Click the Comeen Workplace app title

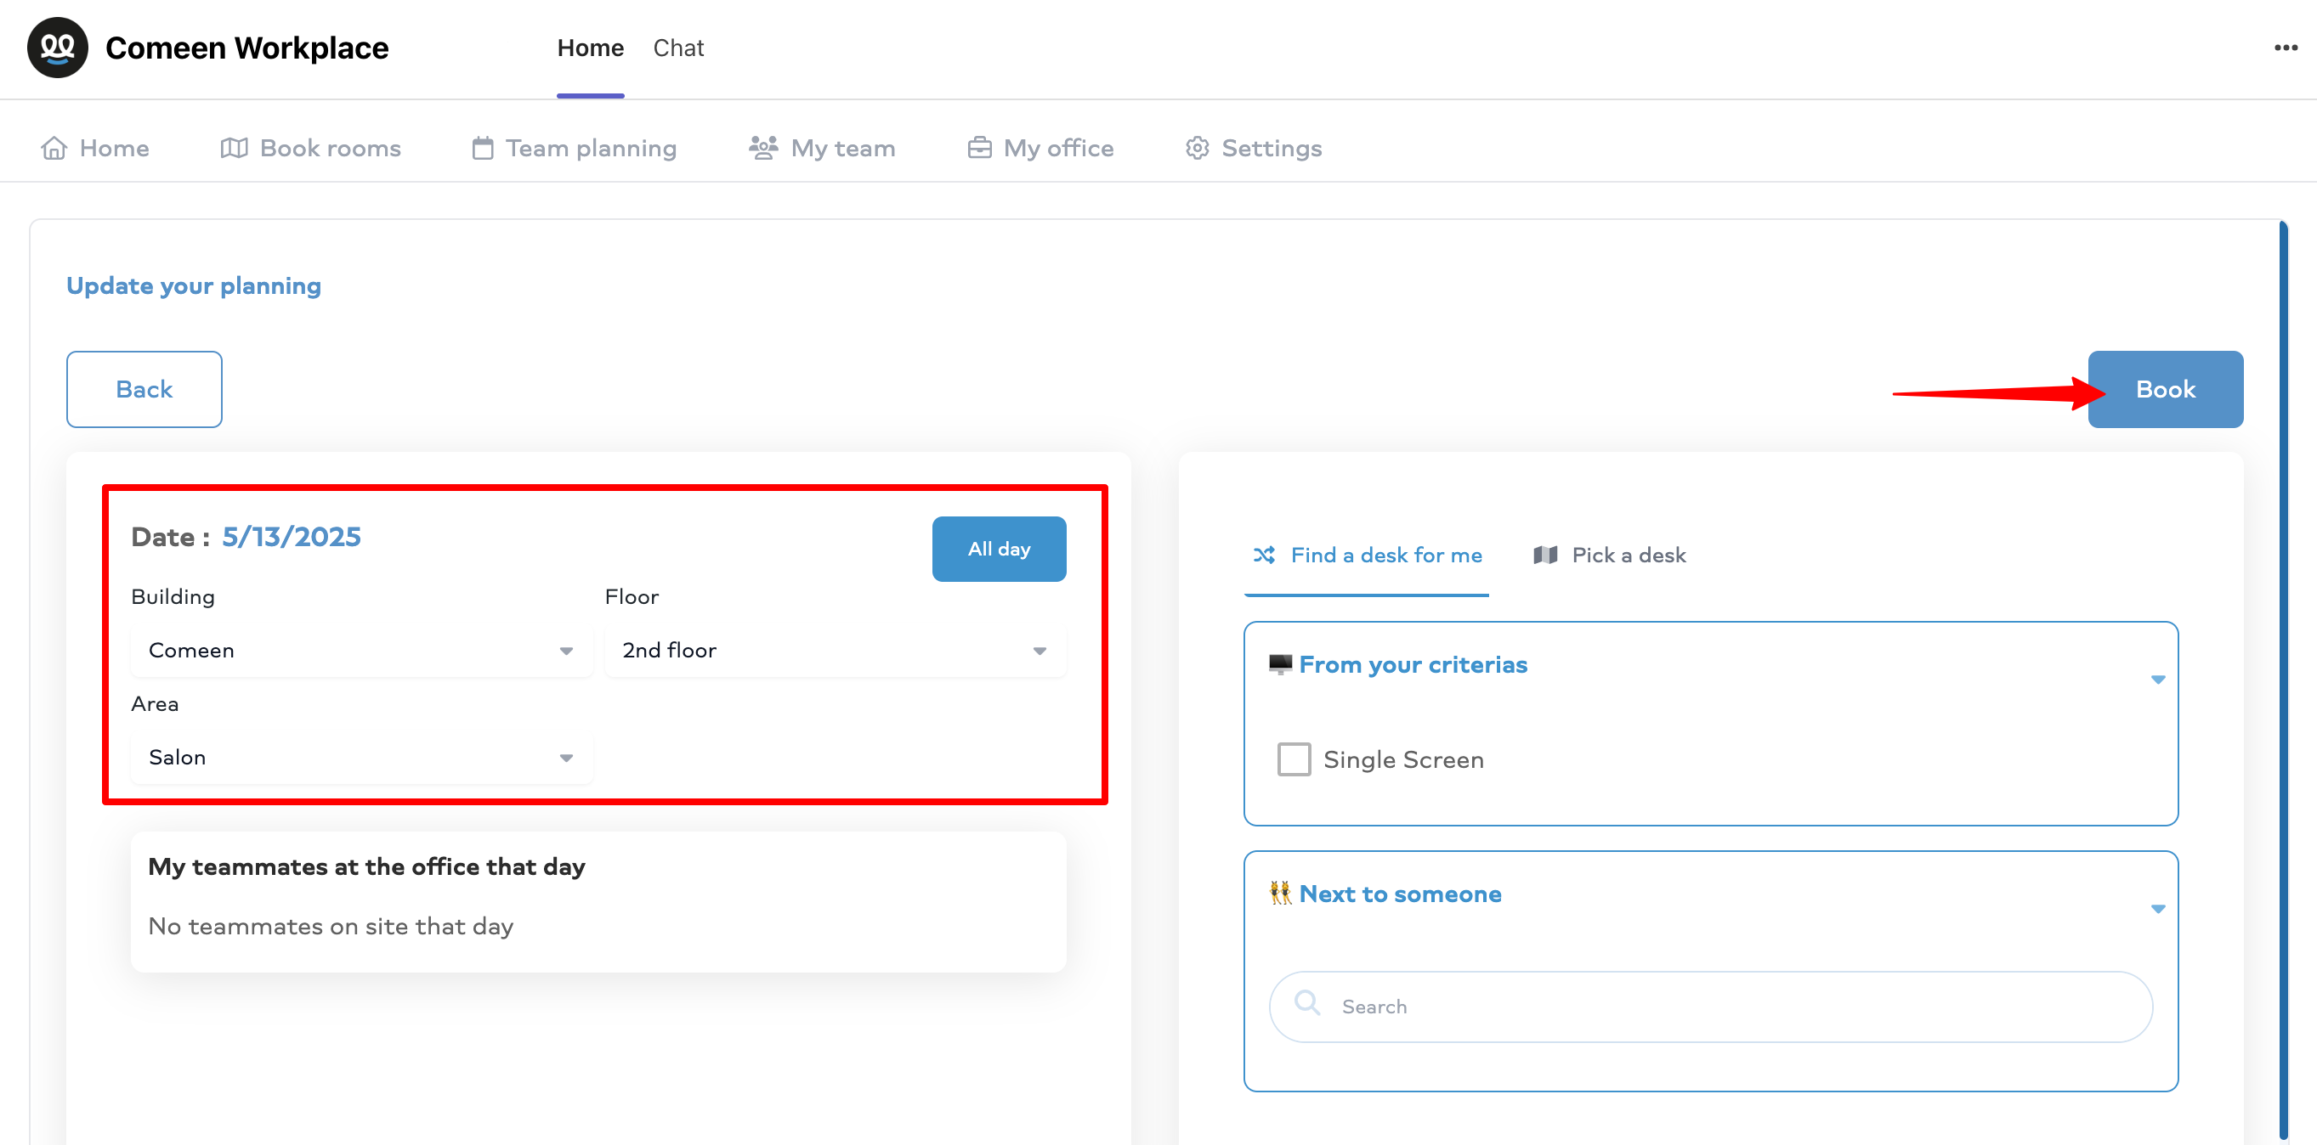(247, 48)
